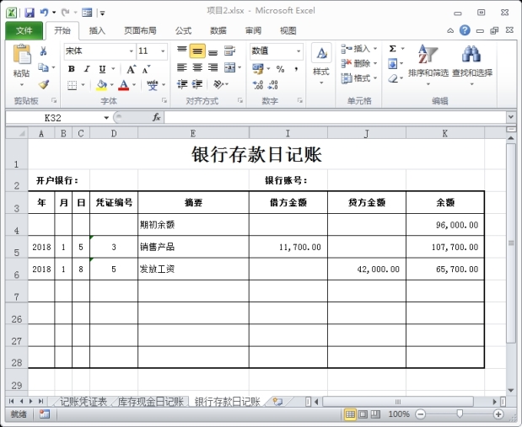
Task: Merge and center the selected cells
Action: pos(229,67)
